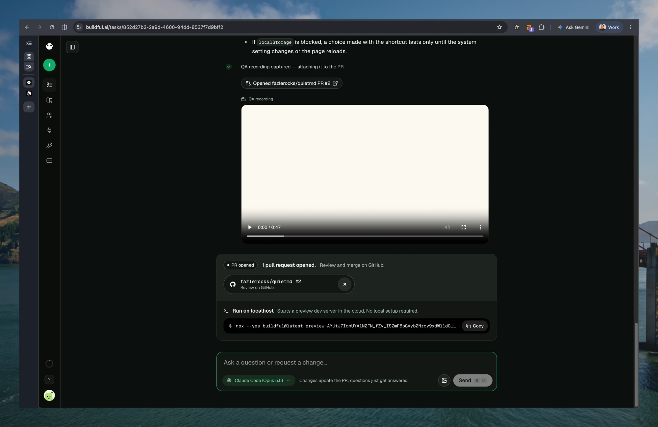
Task: Click Ask Gemini in the toolbar
Action: [x=573, y=27]
